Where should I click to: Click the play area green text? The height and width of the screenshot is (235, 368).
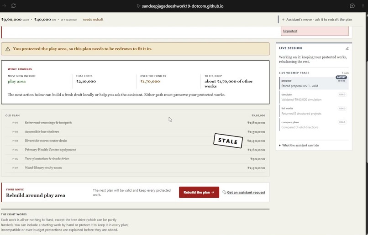pos(16,81)
